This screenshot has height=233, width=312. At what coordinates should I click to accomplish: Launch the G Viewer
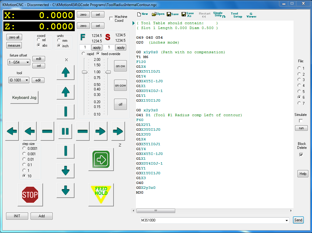[x=251, y=15]
